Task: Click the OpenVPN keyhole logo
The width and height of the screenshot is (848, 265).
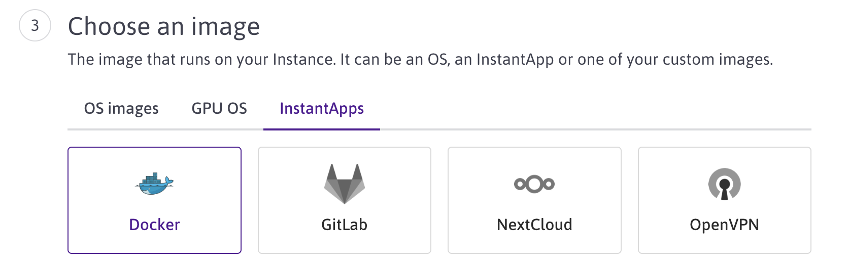Action: pyautogui.click(x=724, y=184)
